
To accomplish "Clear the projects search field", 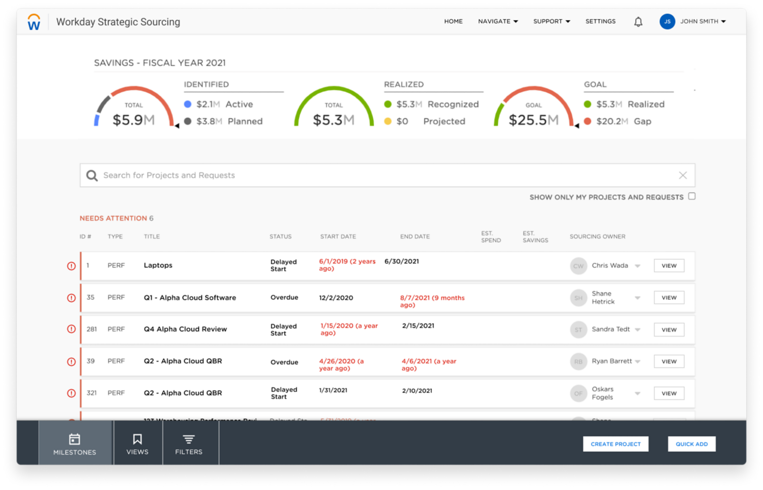I will point(683,175).
